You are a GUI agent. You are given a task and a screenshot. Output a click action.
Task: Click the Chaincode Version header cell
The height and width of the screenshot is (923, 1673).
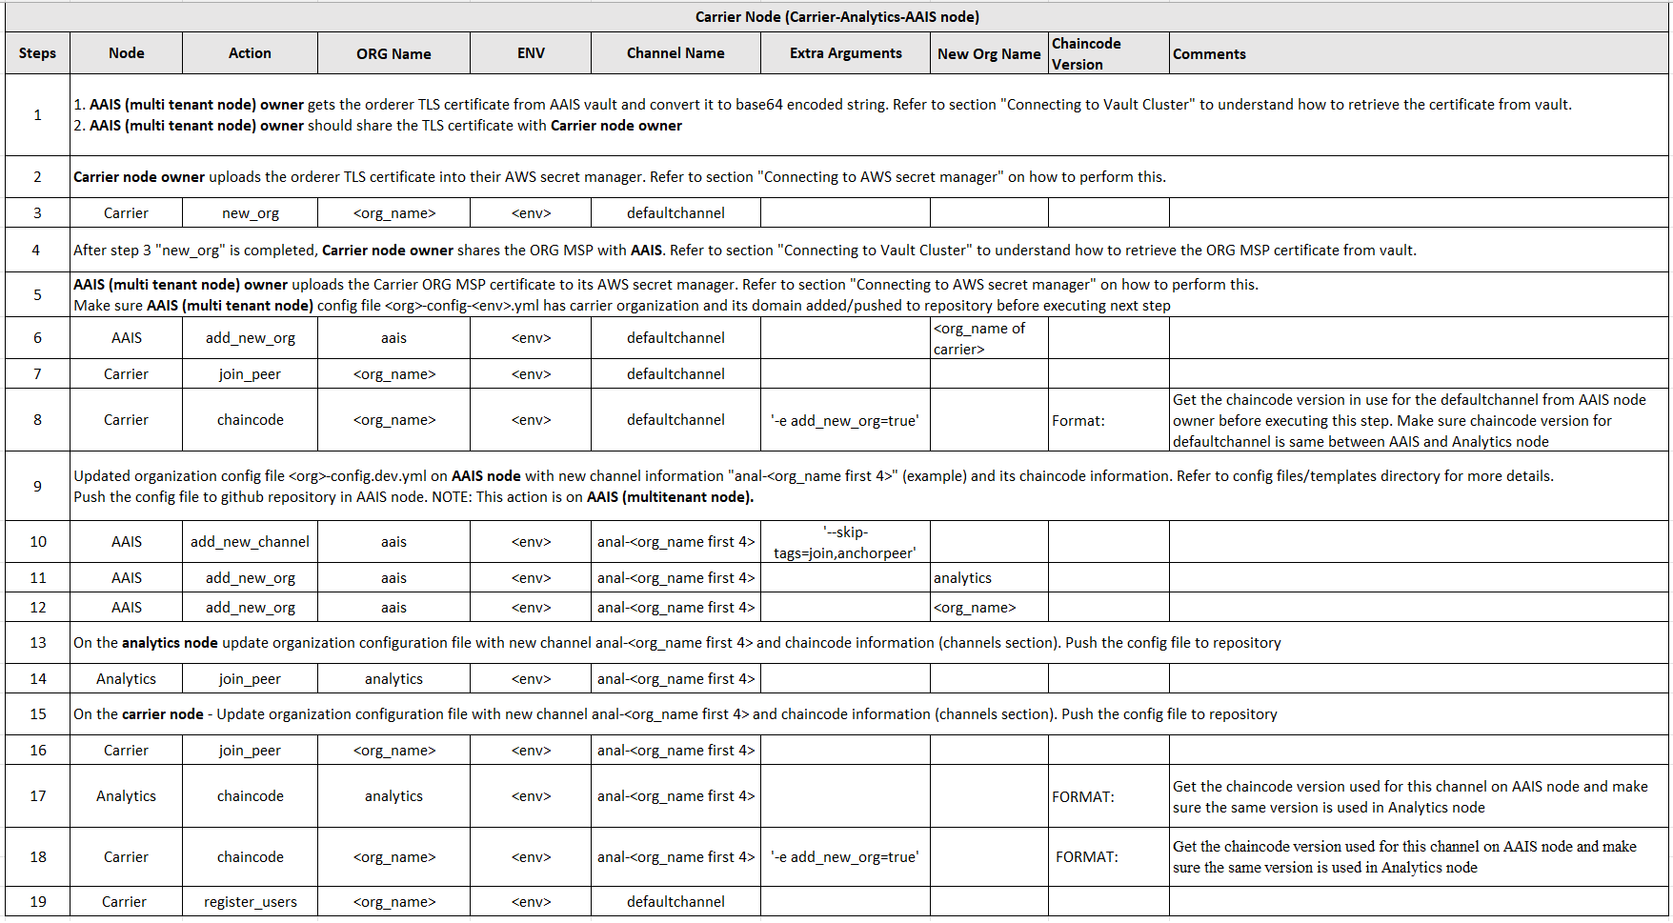click(x=1108, y=53)
